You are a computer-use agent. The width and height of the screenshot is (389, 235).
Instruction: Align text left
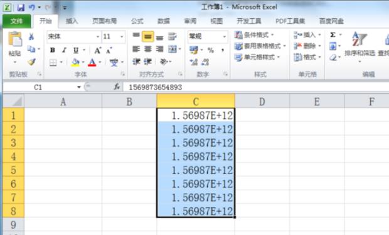tap(136, 49)
